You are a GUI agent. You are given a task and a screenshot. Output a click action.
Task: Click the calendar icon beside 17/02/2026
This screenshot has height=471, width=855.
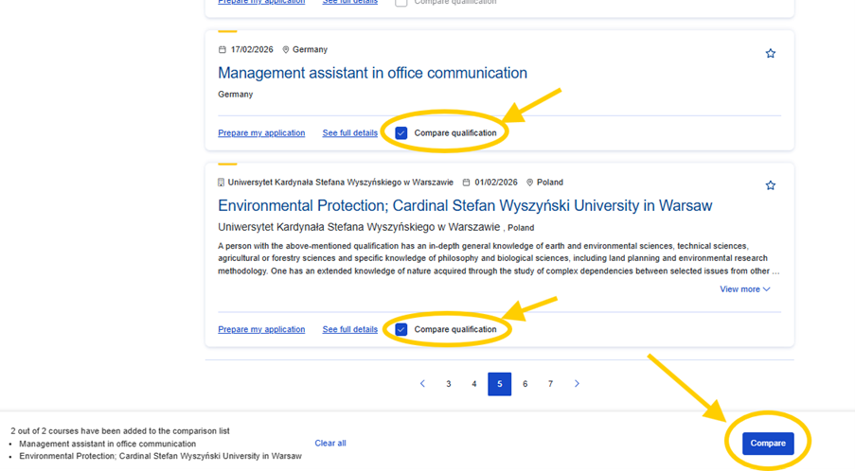pyautogui.click(x=223, y=50)
